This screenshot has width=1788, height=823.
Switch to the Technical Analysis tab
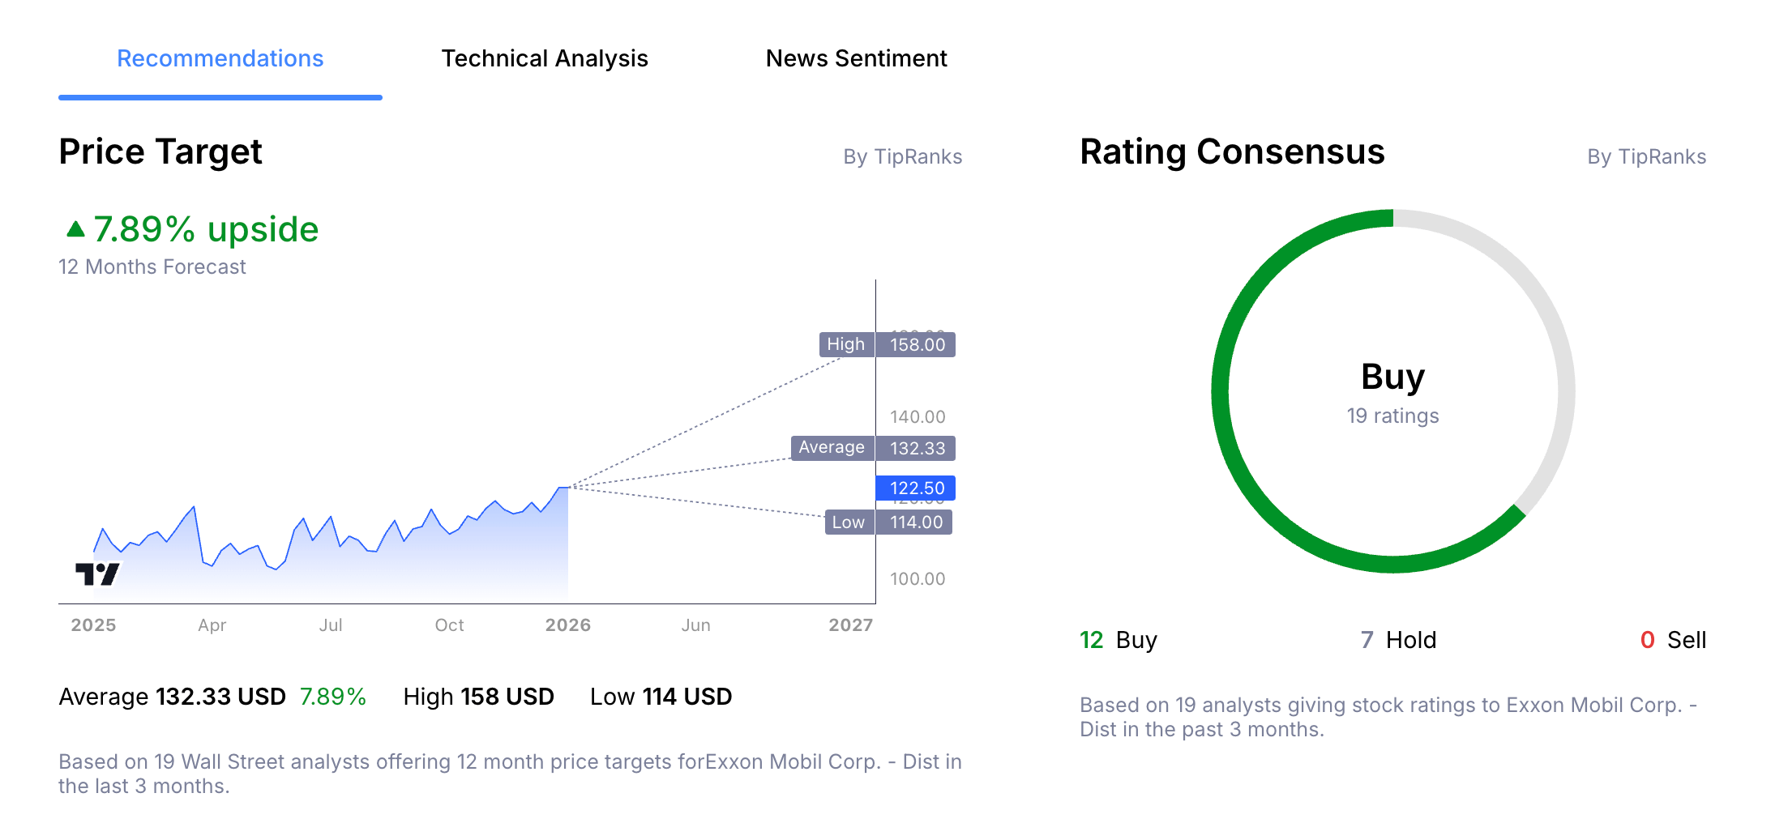click(544, 58)
